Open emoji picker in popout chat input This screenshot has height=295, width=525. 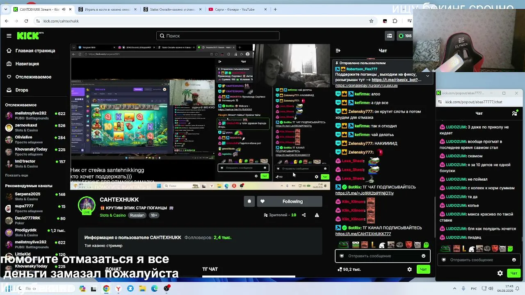click(x=514, y=260)
